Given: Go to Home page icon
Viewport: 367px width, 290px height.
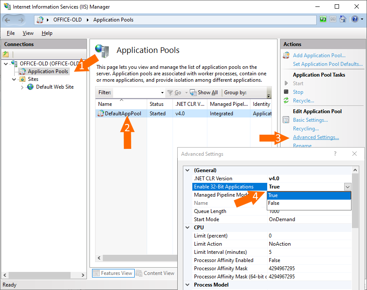Looking at the screenshot, I should tap(343, 19).
